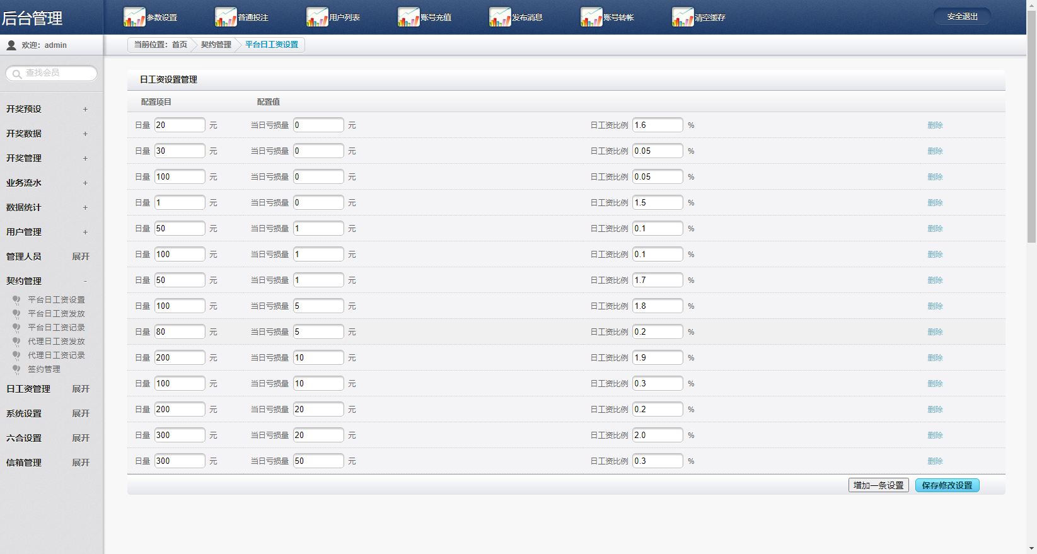The width and height of the screenshot is (1037, 554).
Task: Click the 普通投注 toolbar icon
Action: coord(226,17)
